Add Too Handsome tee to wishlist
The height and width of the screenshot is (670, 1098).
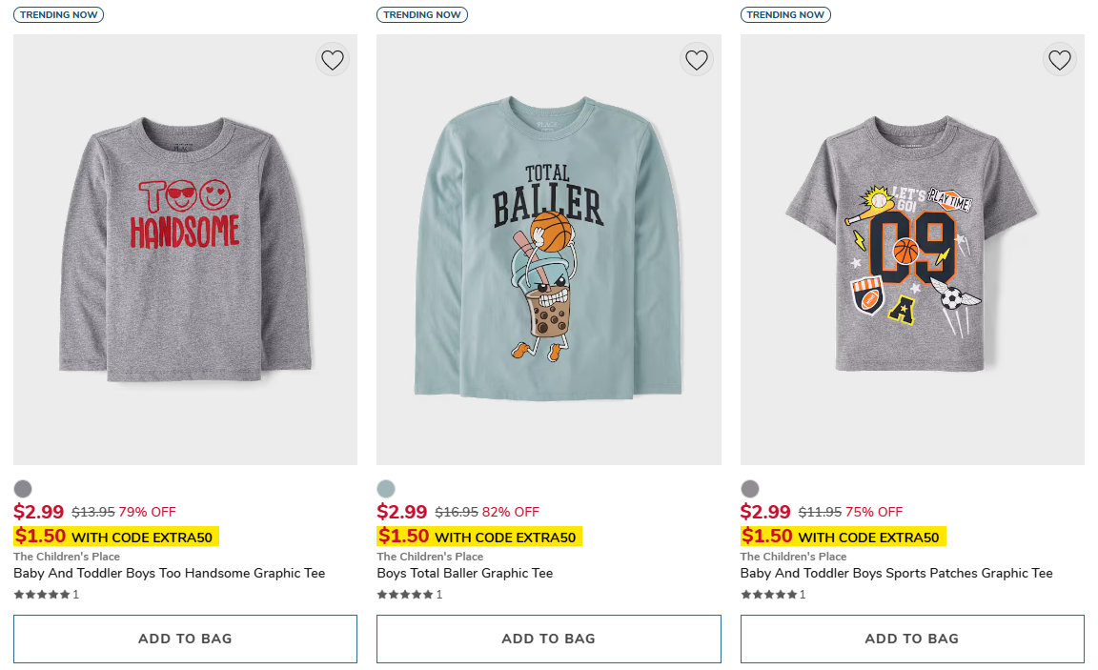point(332,59)
